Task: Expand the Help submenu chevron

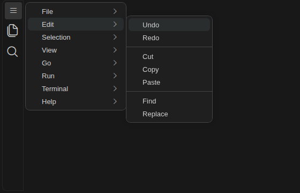Action: pyautogui.click(x=115, y=101)
